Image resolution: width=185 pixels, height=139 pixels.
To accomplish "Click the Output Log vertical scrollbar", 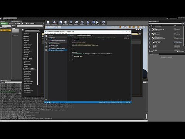I will [x=146, y=116].
